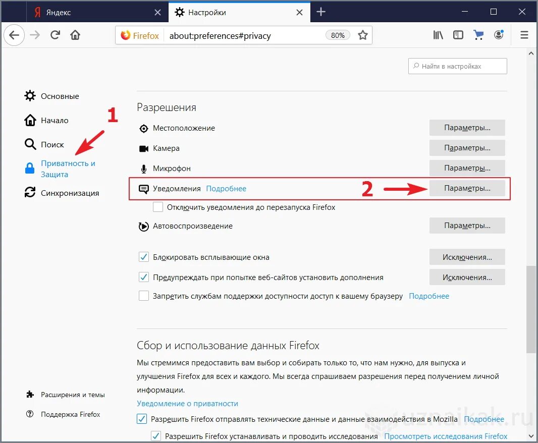This screenshot has height=443, width=538.
Task: Open the Поиск settings category
Action: [x=44, y=144]
